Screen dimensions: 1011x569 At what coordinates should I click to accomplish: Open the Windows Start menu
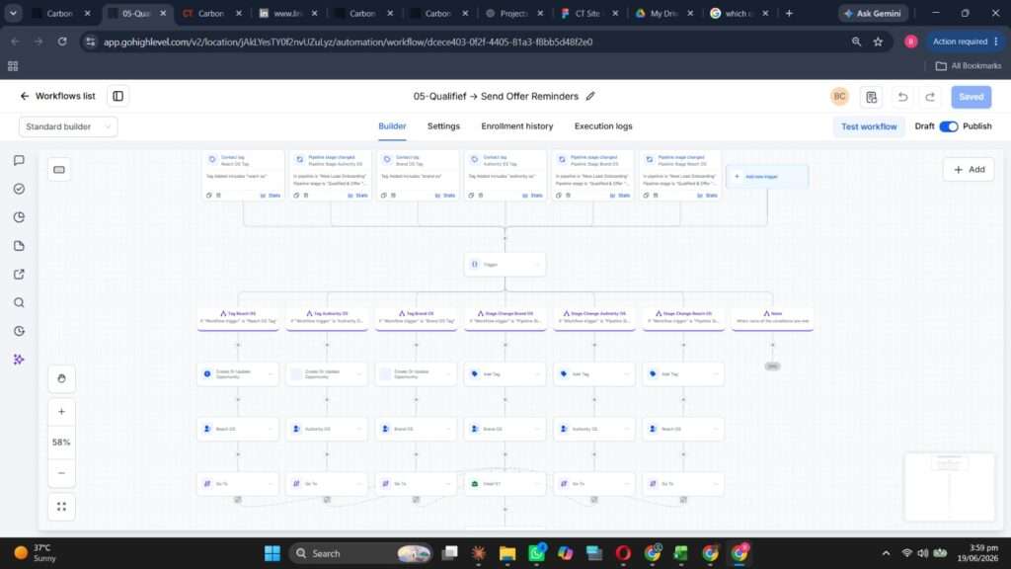click(x=272, y=553)
